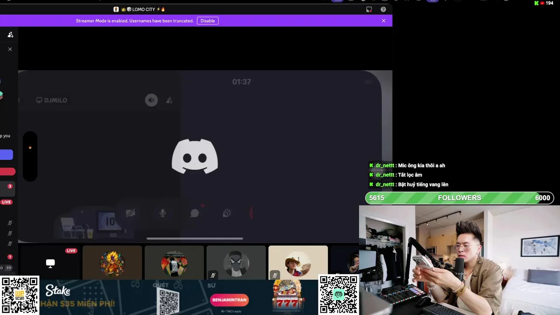Click the blue button in left sidebar
This screenshot has width=560, height=315.
point(7,154)
